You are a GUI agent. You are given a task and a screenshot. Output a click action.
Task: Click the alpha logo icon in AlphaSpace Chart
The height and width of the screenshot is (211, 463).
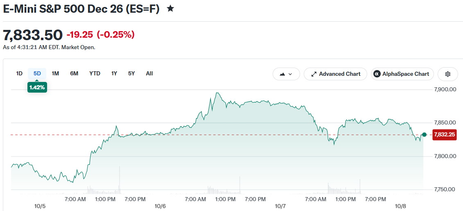pos(377,74)
